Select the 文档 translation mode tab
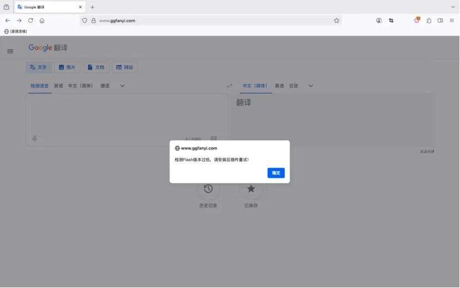 (96, 67)
